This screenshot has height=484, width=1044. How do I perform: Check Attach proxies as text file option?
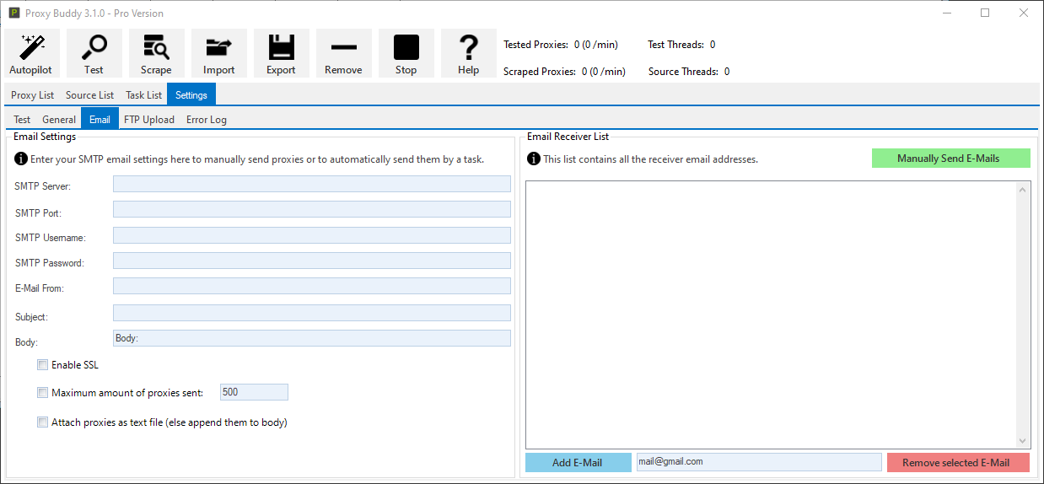point(42,422)
